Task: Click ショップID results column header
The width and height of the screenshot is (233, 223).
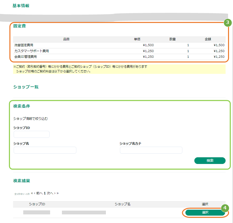Action: pos(37,204)
